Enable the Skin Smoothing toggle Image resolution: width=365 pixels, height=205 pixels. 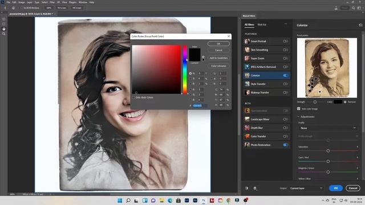pyautogui.click(x=285, y=50)
